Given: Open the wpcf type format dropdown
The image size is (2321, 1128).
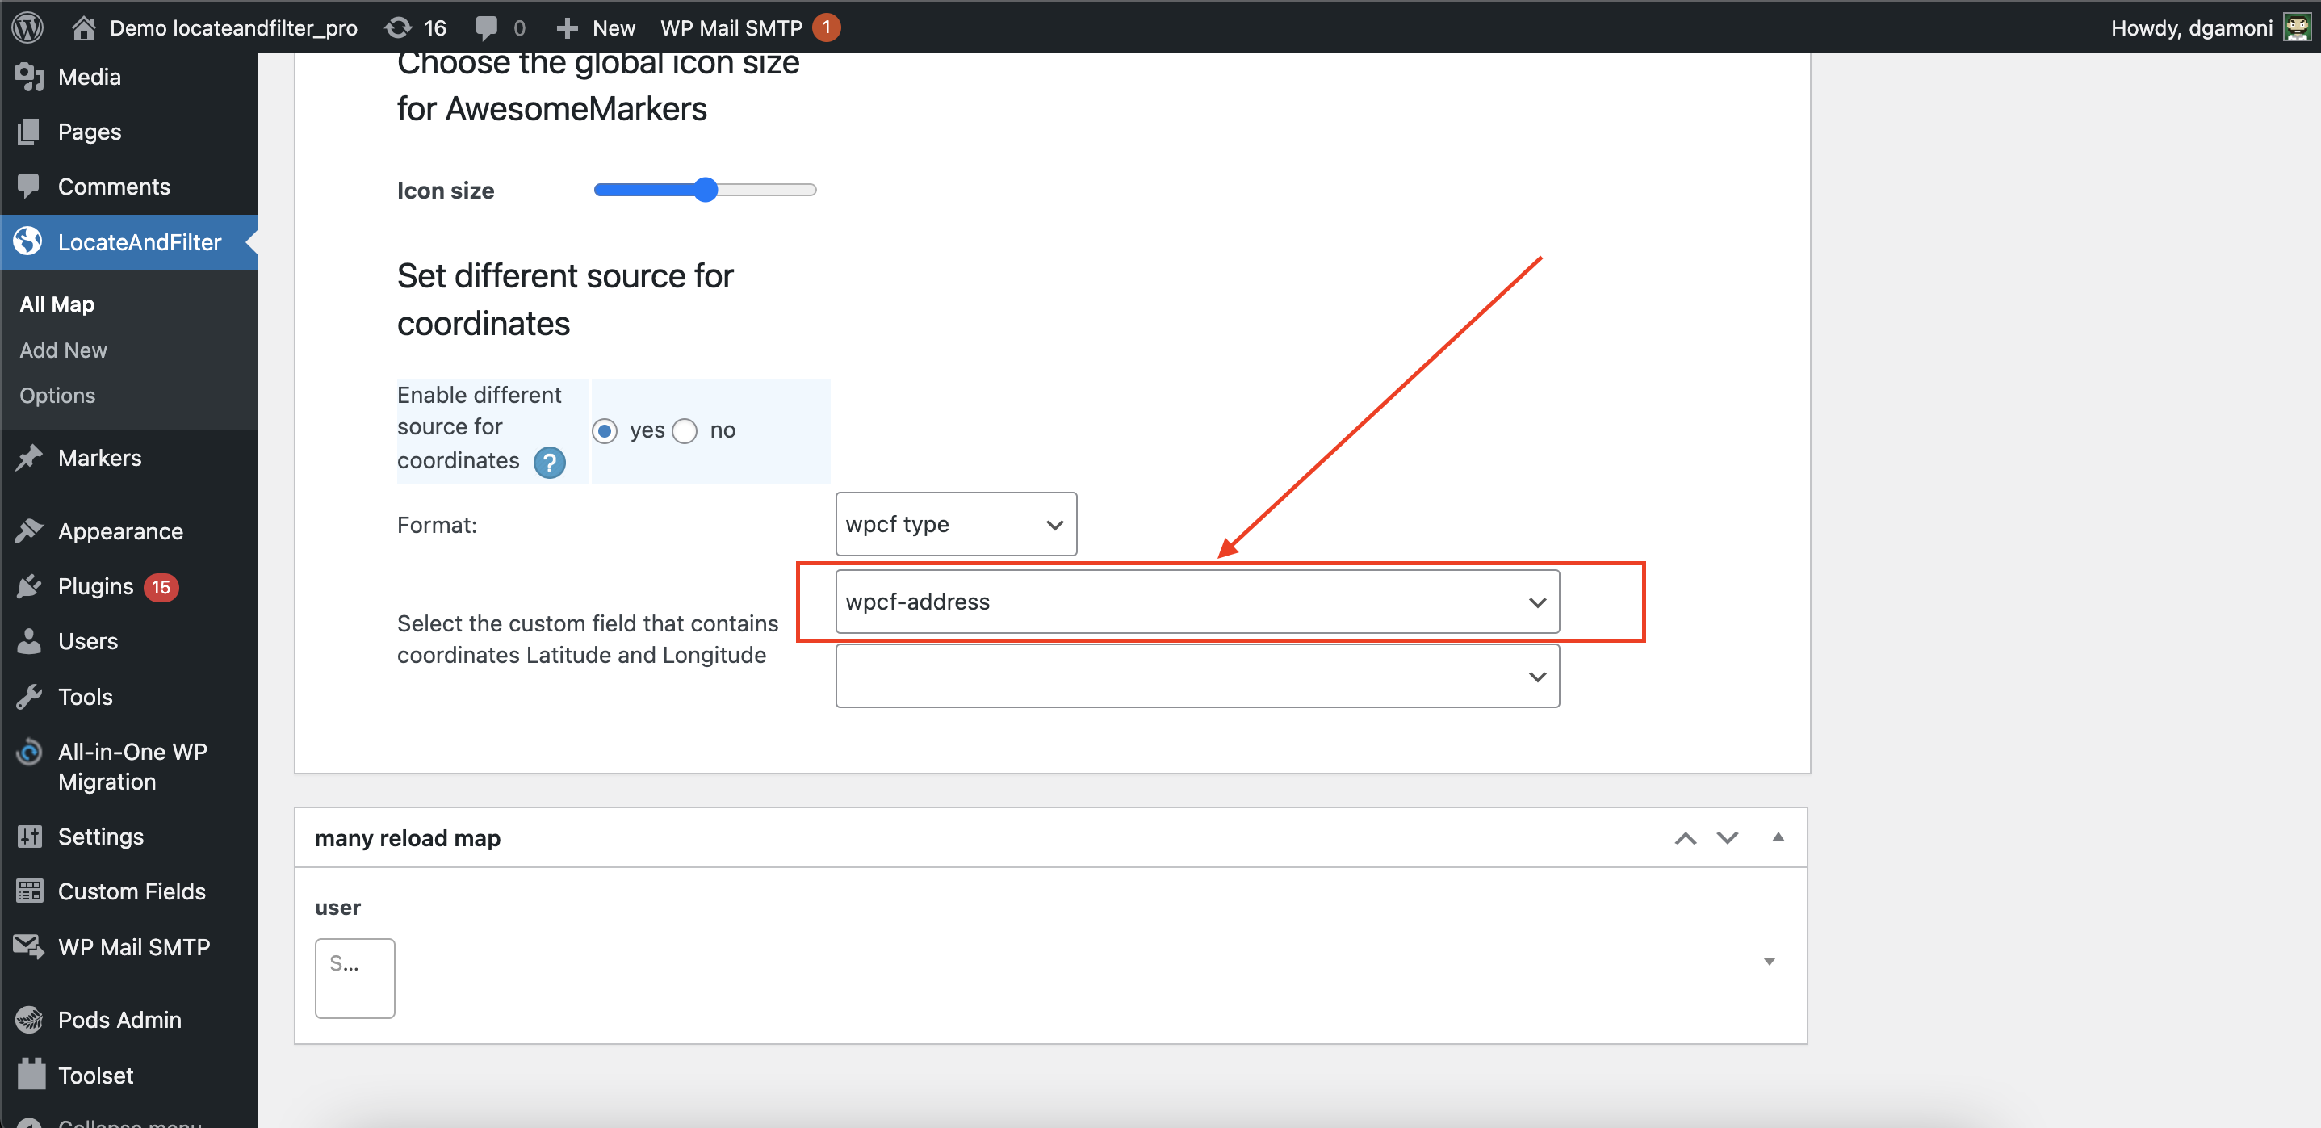Looking at the screenshot, I should point(955,523).
